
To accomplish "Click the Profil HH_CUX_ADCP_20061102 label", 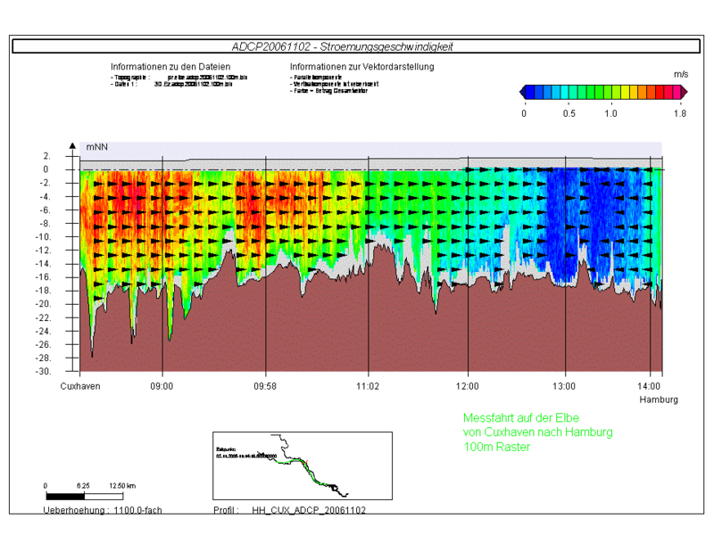I will click(289, 510).
